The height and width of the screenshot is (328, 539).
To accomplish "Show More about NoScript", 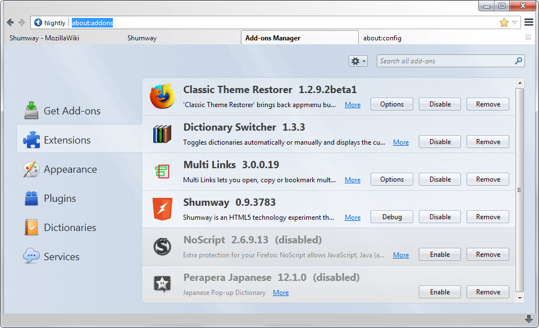I will click(x=401, y=255).
